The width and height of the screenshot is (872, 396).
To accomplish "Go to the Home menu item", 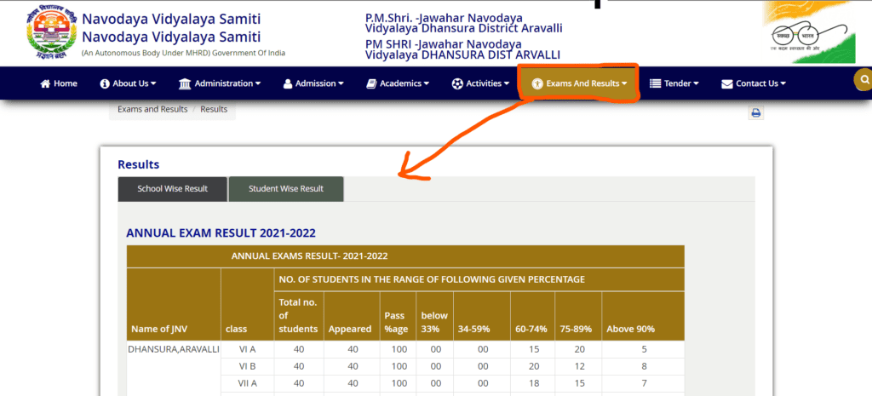I will tap(59, 83).
